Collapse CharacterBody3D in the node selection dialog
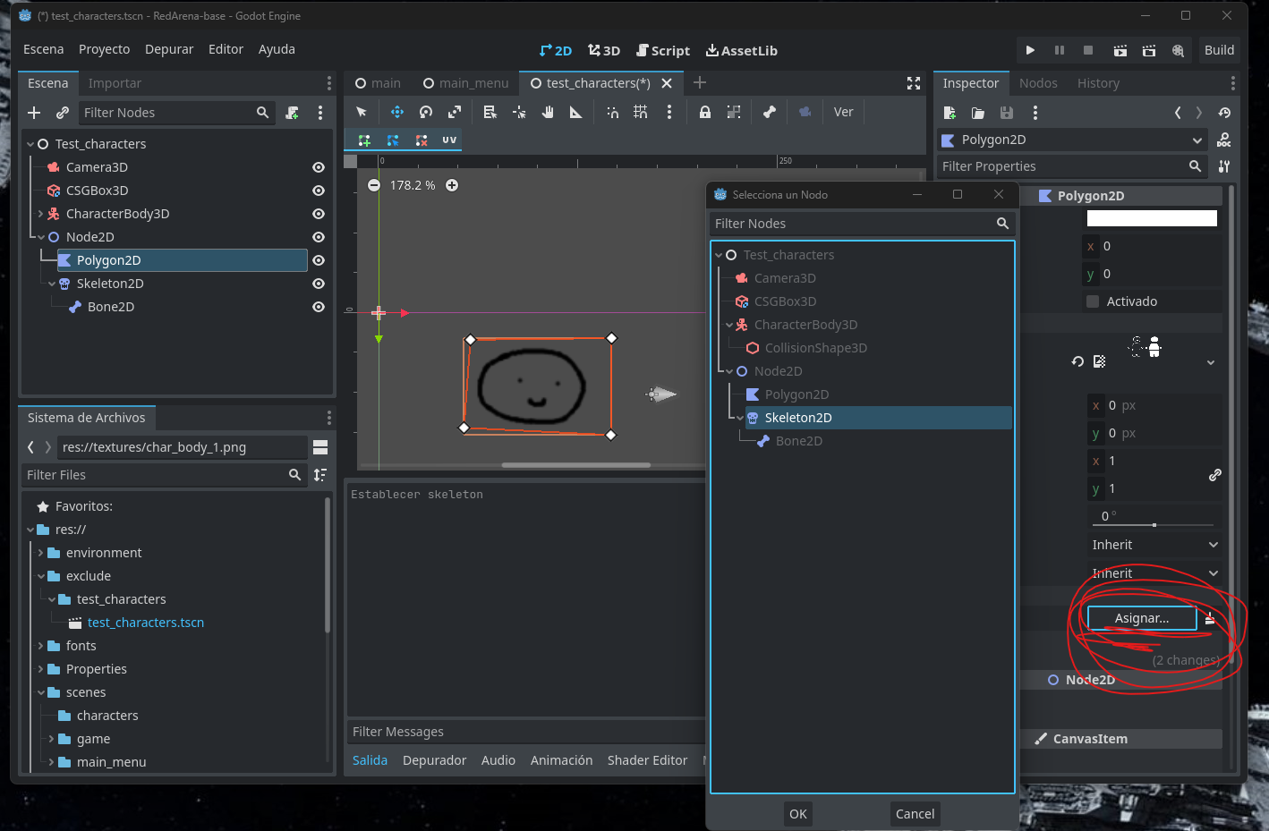 pos(728,324)
